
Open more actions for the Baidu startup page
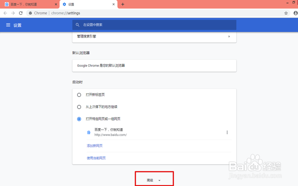(x=227, y=132)
